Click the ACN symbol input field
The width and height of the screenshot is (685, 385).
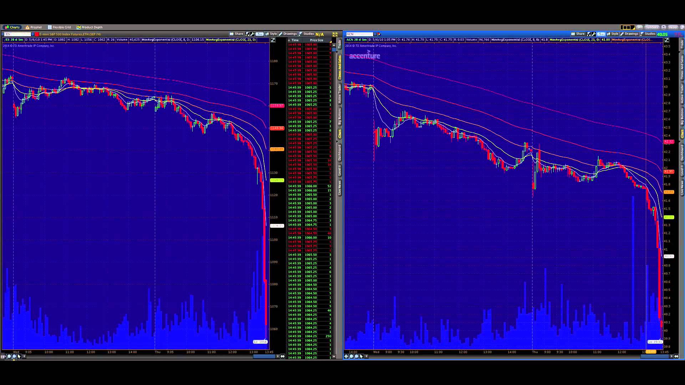[x=359, y=34]
